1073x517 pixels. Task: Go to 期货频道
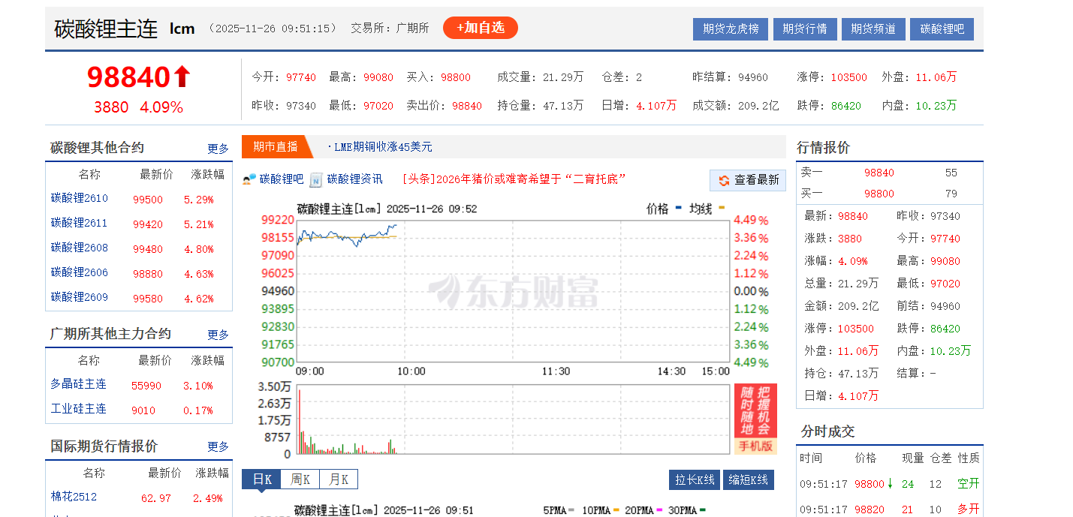(873, 29)
